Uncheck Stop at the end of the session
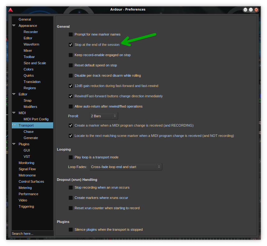267x246 pixels. [71, 45]
